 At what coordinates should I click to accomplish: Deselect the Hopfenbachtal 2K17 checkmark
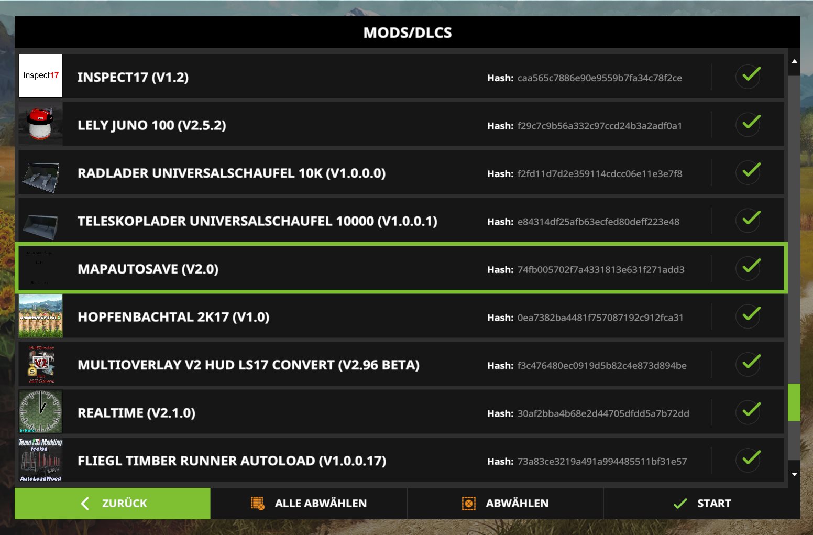coord(750,316)
